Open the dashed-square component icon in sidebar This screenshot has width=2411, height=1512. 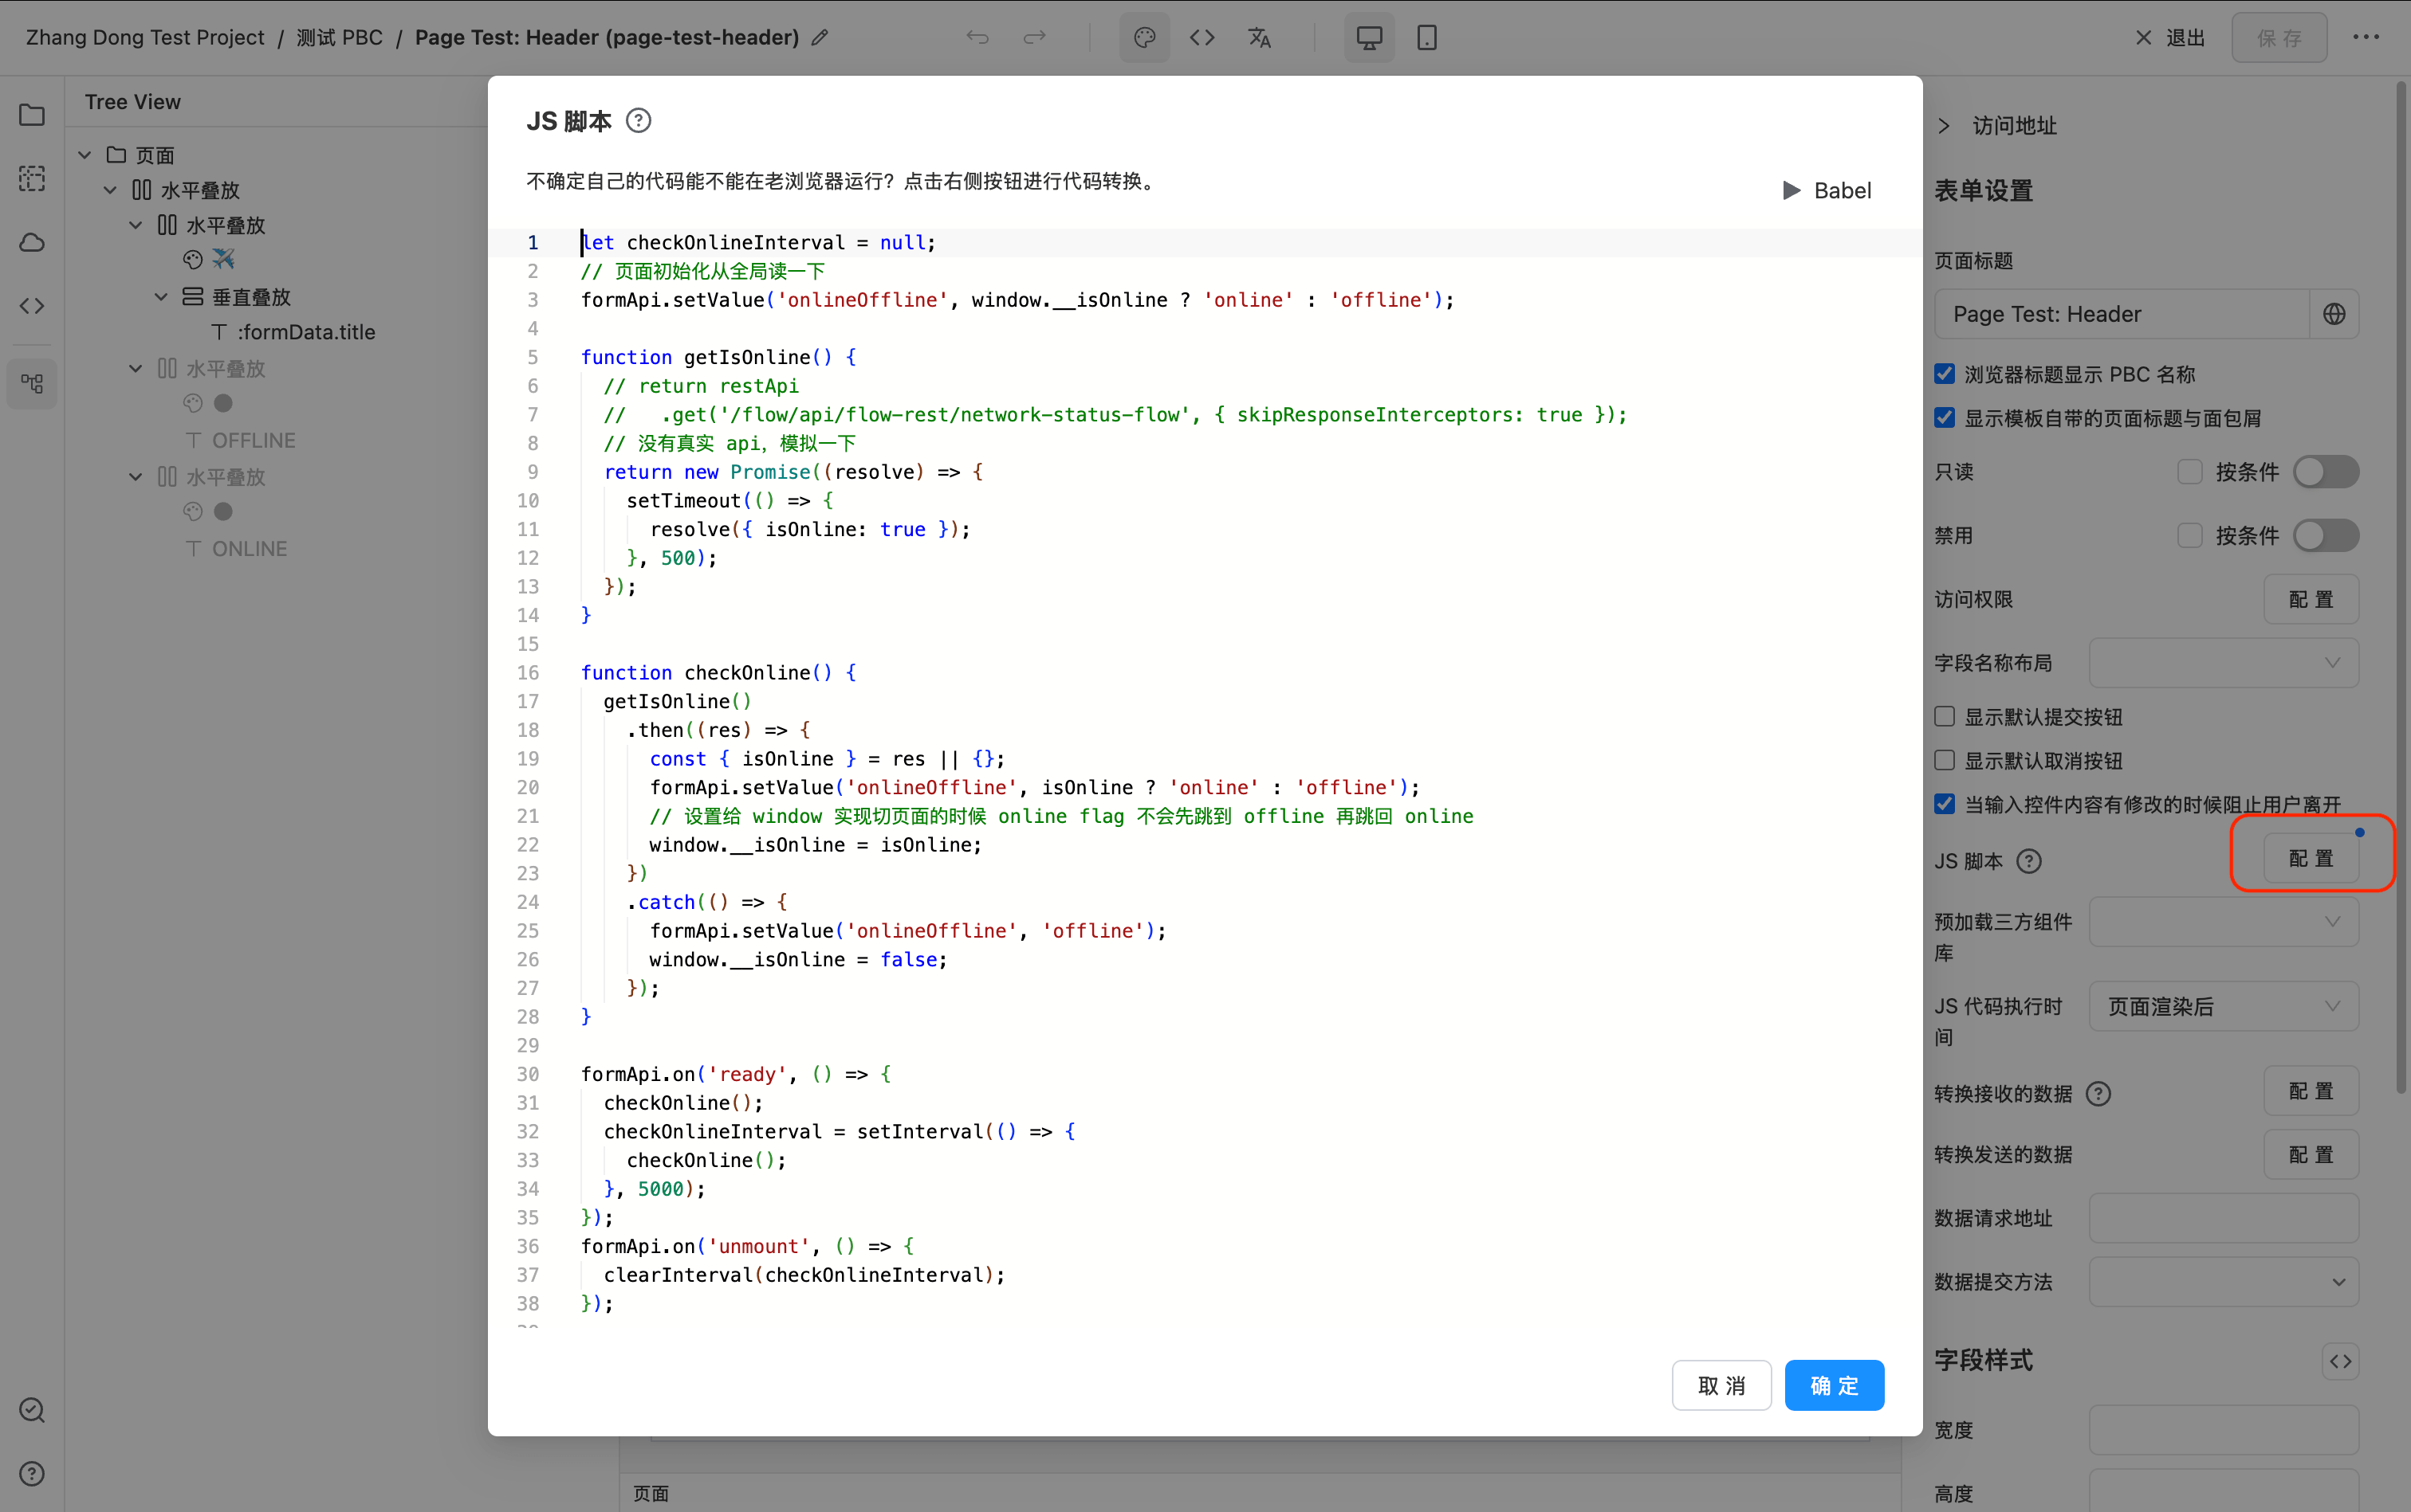(x=32, y=178)
